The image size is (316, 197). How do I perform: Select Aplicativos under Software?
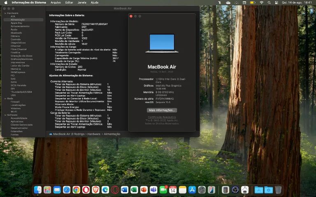point(17,121)
